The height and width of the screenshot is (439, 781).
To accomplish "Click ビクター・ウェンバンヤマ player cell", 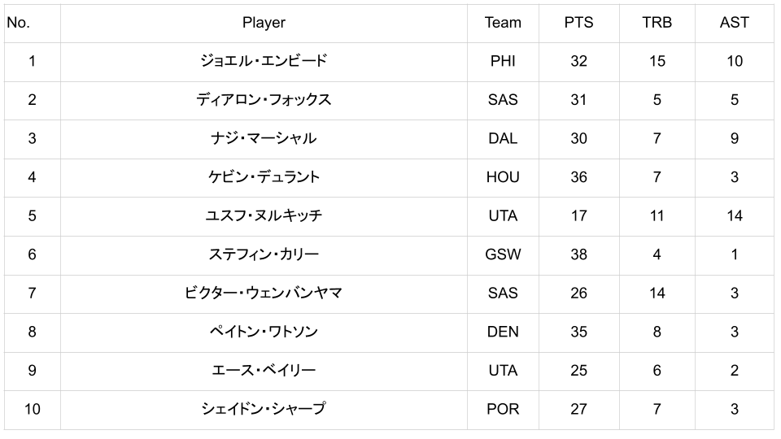I will click(264, 293).
